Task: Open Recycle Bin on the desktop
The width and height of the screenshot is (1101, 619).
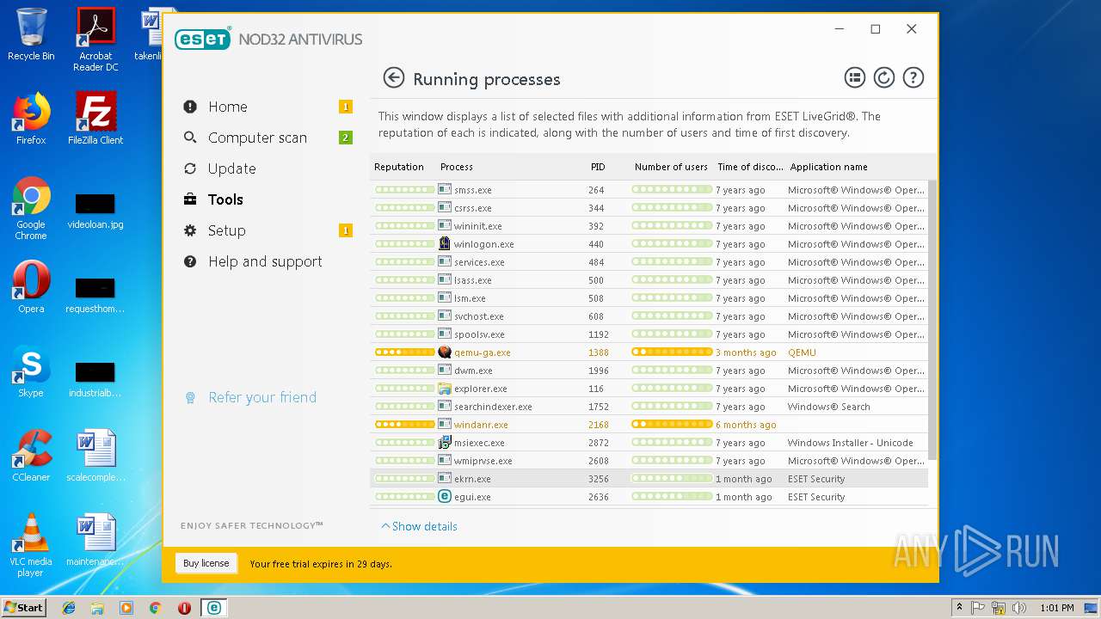Action: [x=31, y=34]
